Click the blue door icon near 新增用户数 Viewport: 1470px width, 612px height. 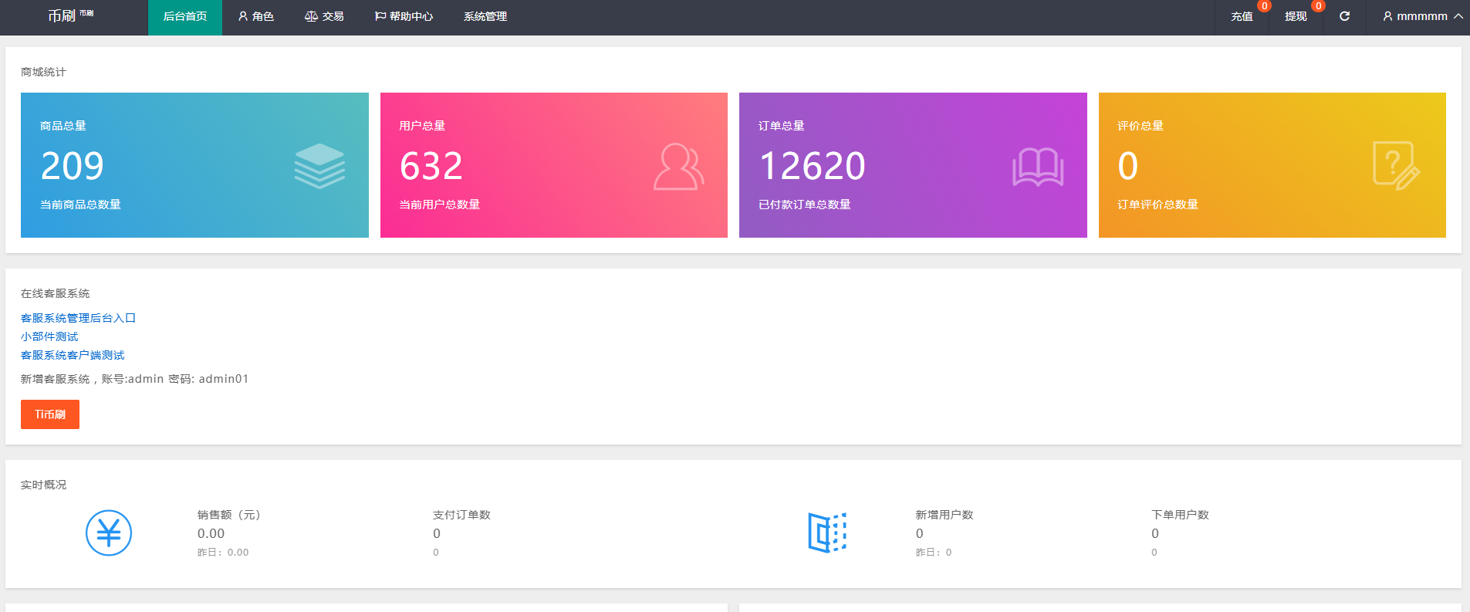pyautogui.click(x=827, y=533)
